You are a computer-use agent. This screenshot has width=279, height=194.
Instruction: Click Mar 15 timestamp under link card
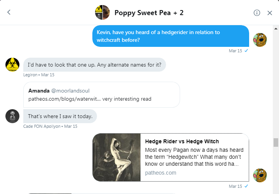pos(235,186)
